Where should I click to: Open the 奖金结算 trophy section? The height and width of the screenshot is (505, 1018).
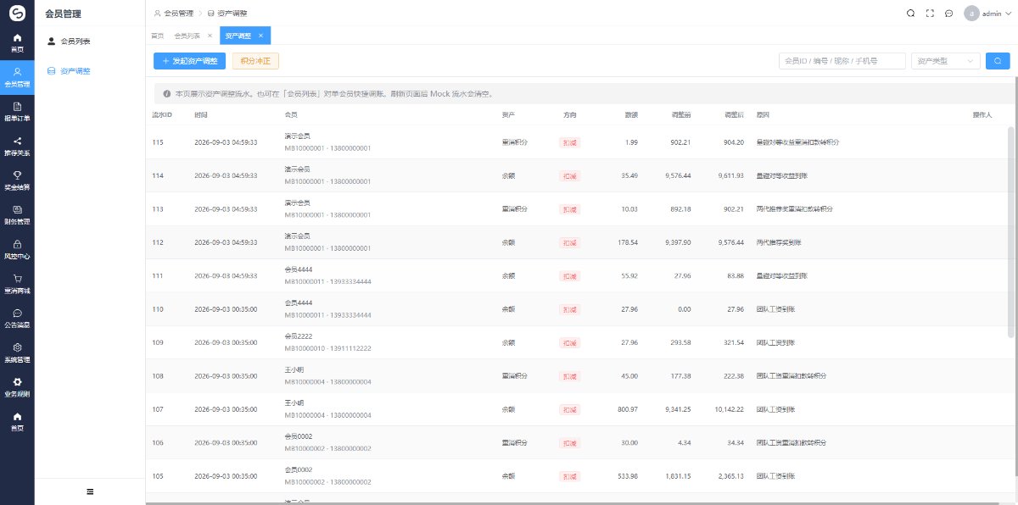(x=17, y=180)
